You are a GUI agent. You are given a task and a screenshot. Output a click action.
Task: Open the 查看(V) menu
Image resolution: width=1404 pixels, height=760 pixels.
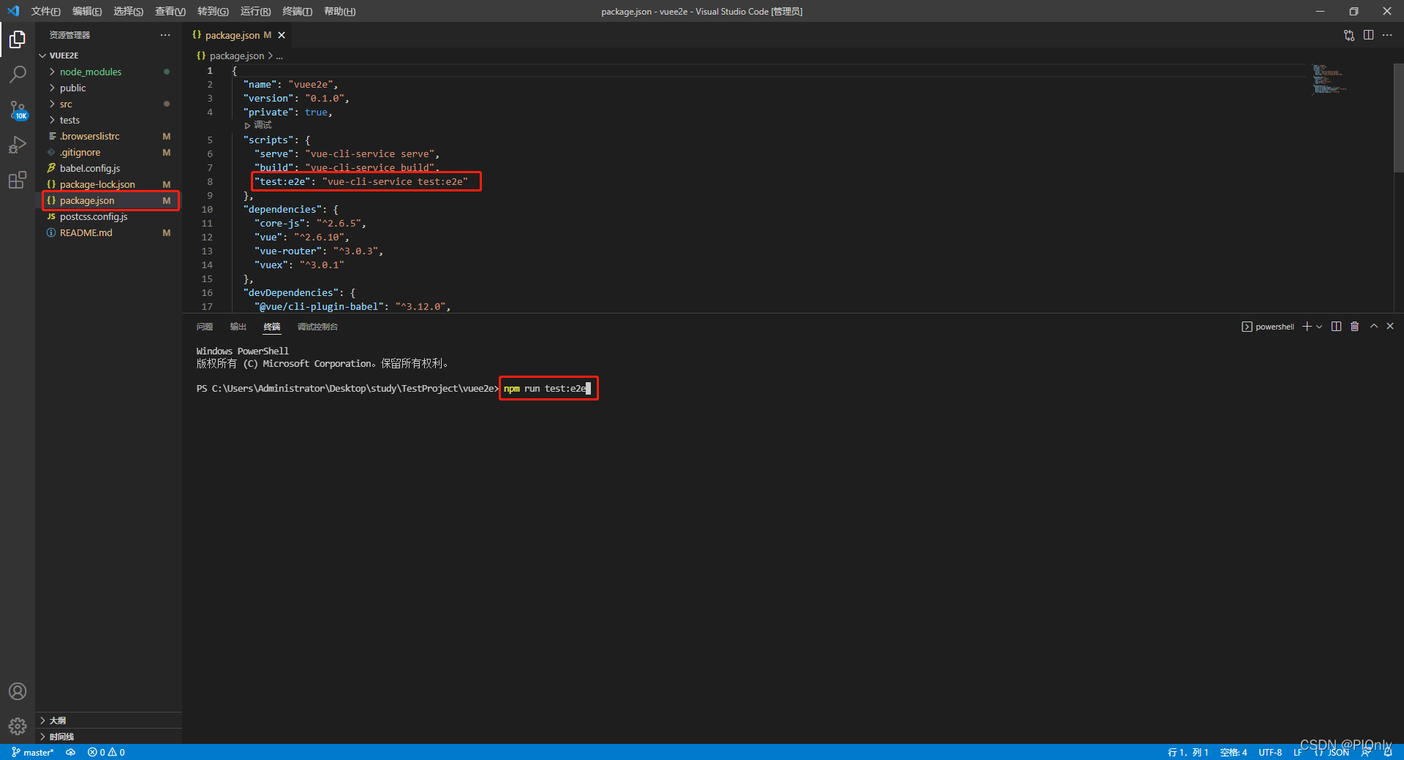(170, 11)
